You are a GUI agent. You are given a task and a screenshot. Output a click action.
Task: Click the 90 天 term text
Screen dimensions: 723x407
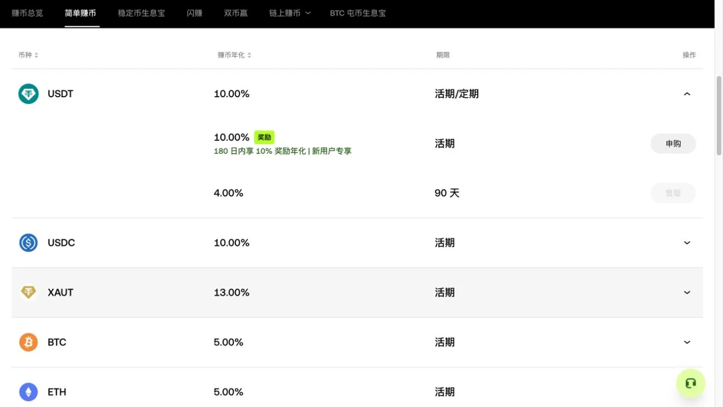tap(447, 193)
